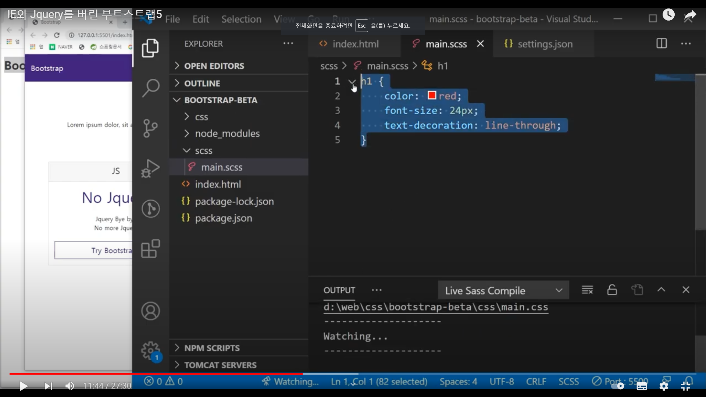Play the YouTube video

(24, 386)
